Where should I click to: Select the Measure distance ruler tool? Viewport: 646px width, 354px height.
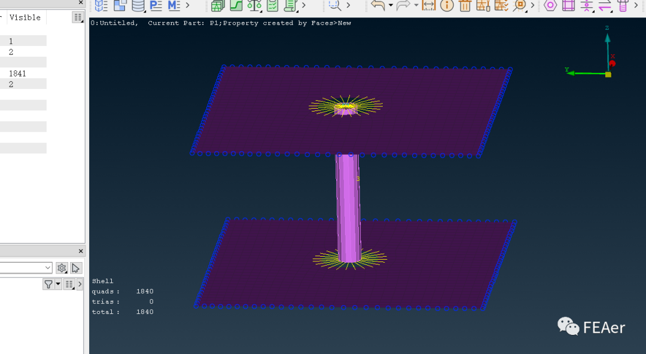click(x=428, y=5)
